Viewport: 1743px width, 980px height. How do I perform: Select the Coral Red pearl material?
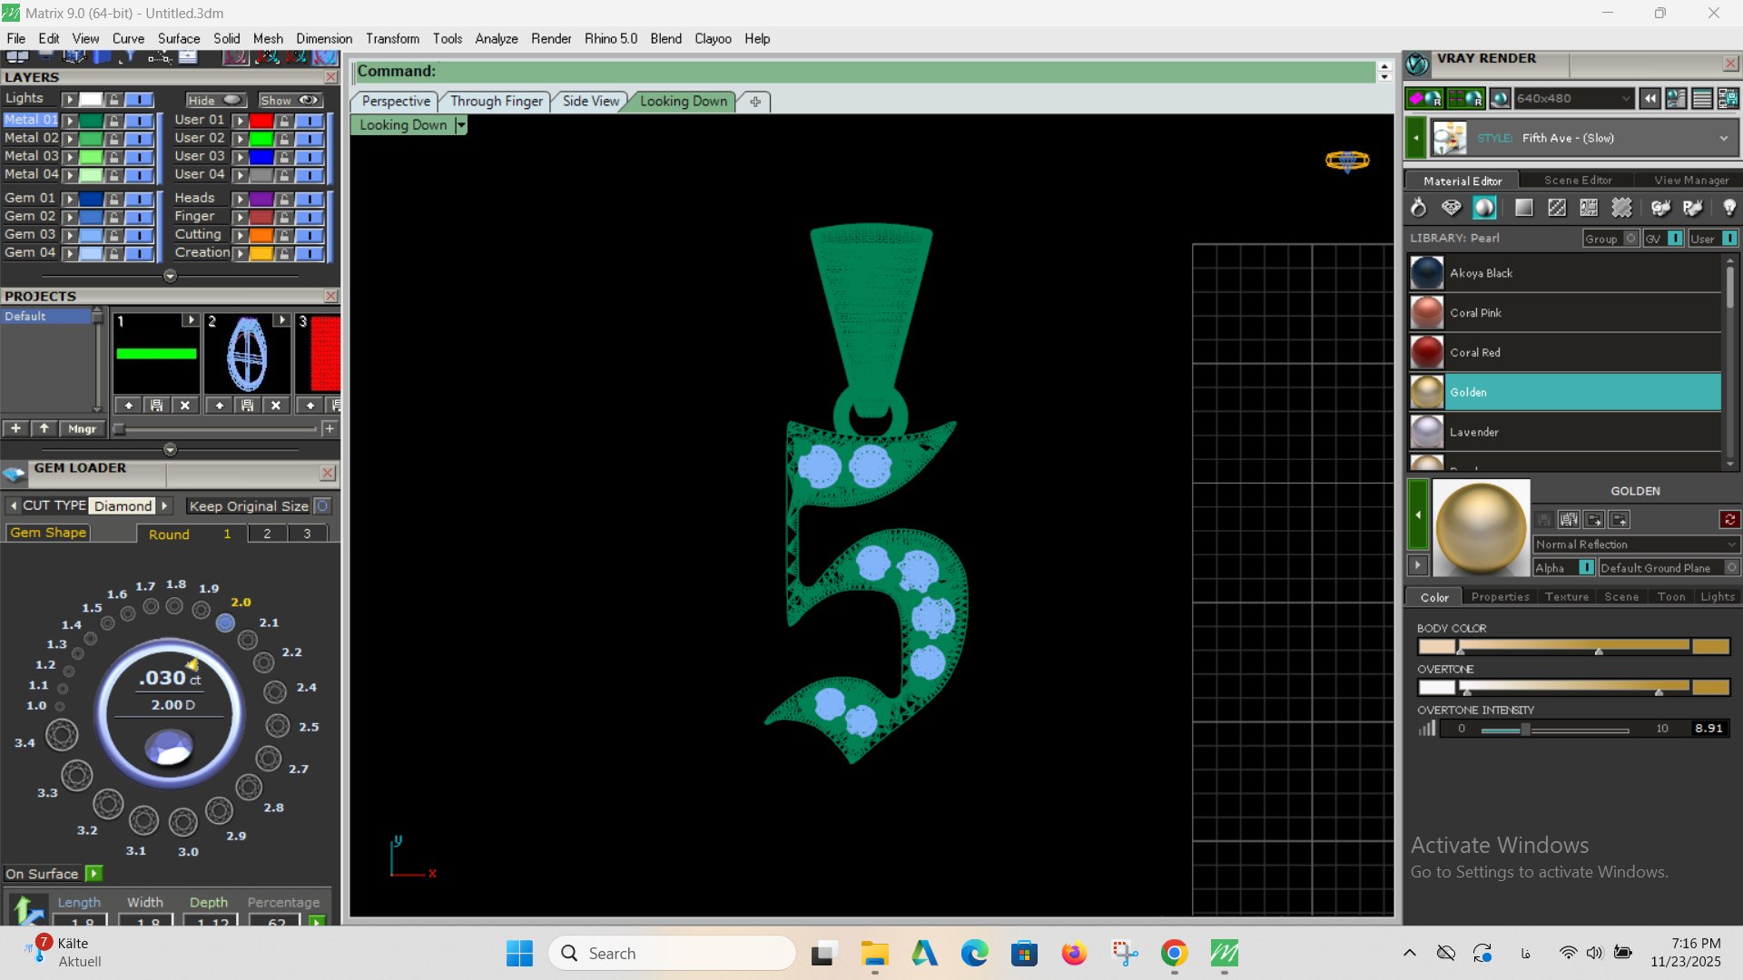[1565, 352]
